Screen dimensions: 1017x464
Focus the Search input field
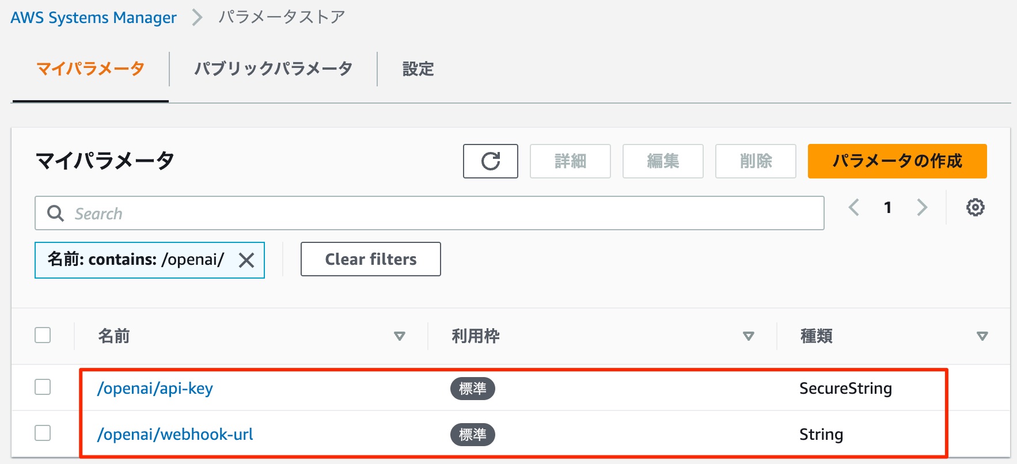(x=430, y=213)
